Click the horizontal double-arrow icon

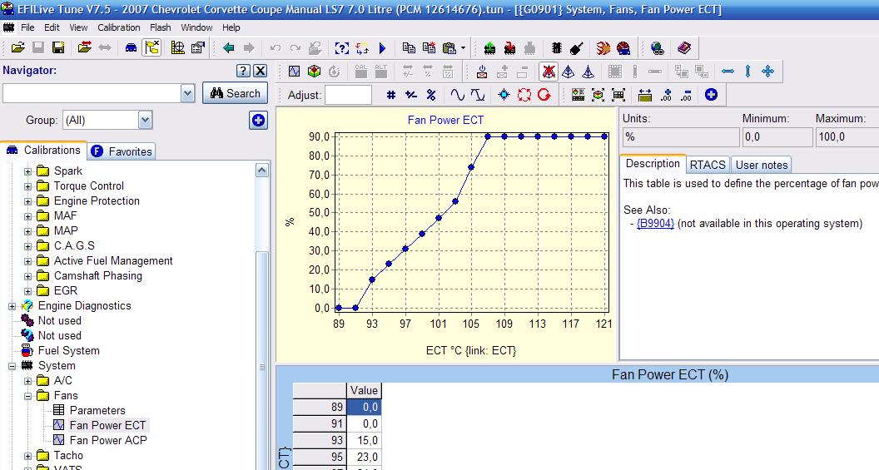point(728,72)
